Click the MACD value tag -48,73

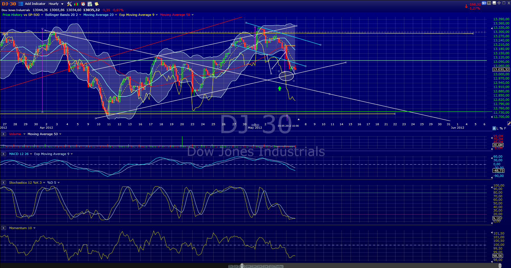[498, 171]
